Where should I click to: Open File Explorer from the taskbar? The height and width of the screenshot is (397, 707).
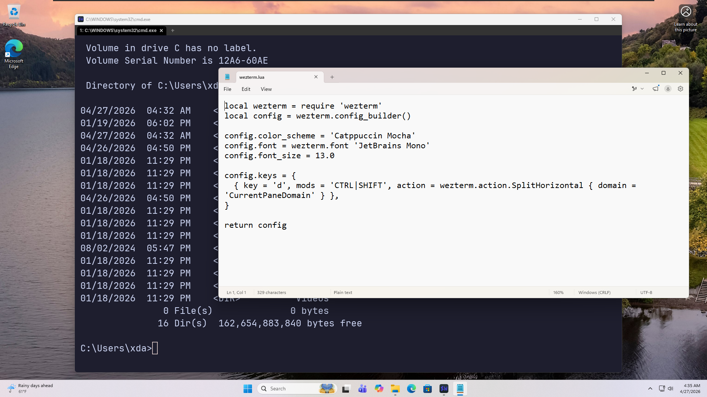pos(395,389)
